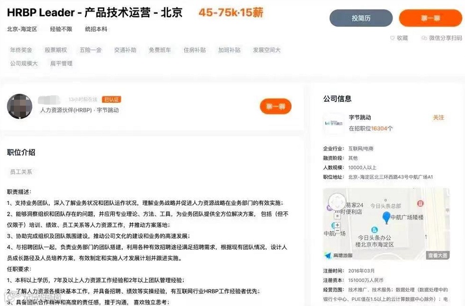Click the registered capital 151000万人民币

tap(366, 280)
